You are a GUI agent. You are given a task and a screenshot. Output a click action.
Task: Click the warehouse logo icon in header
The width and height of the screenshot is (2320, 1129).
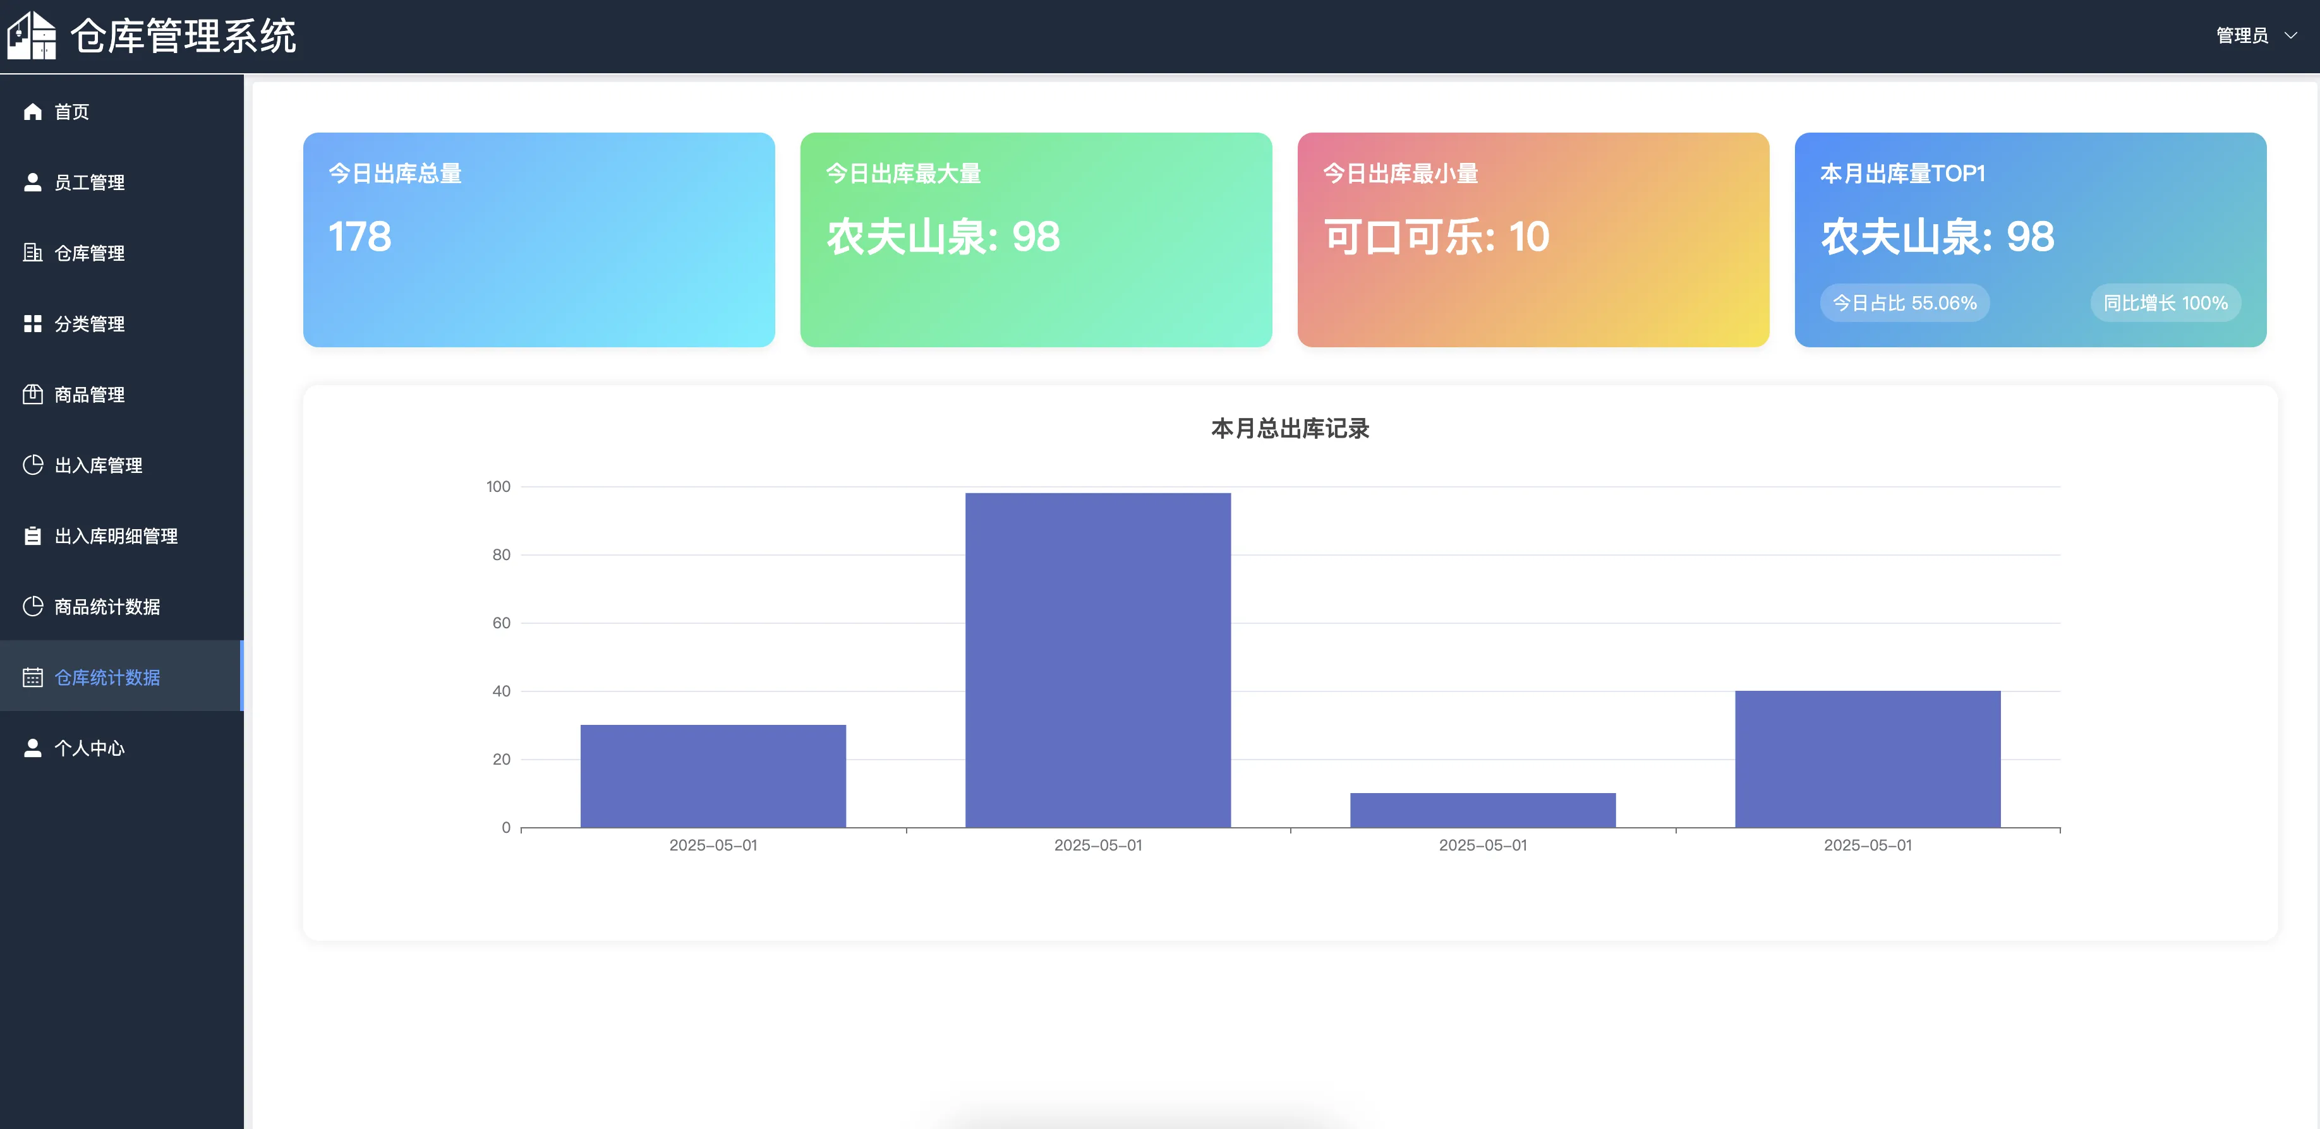point(32,36)
